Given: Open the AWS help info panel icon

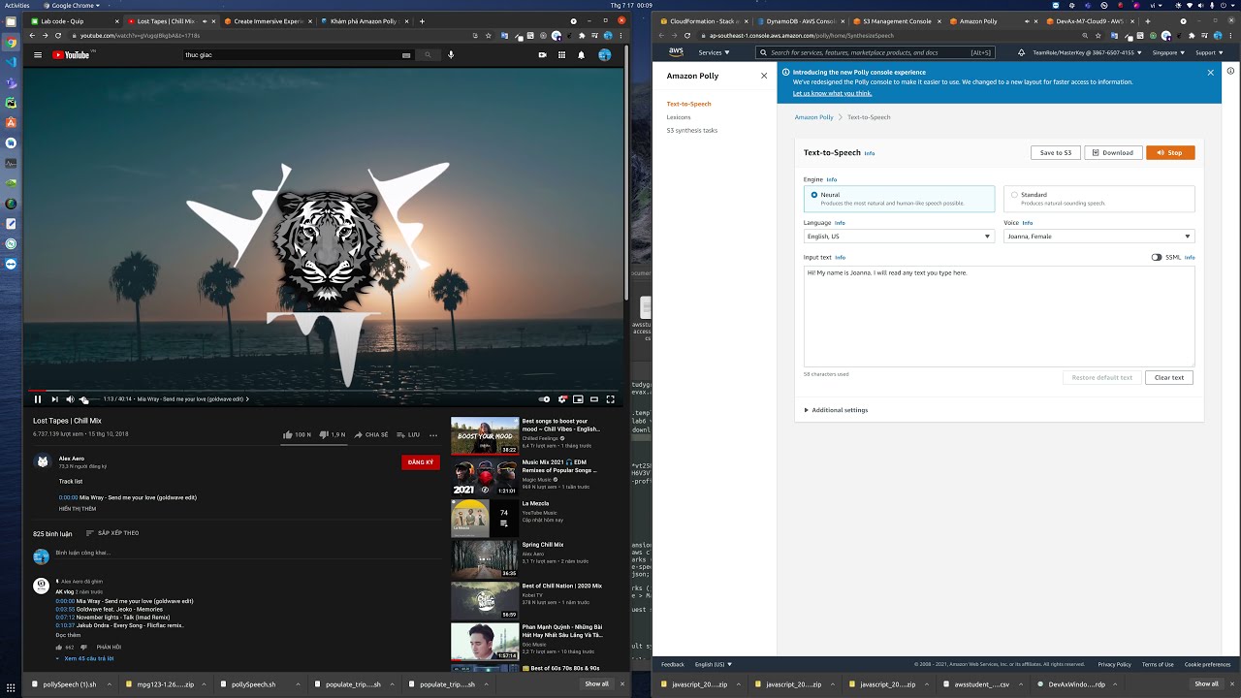Looking at the screenshot, I should [x=1231, y=71].
